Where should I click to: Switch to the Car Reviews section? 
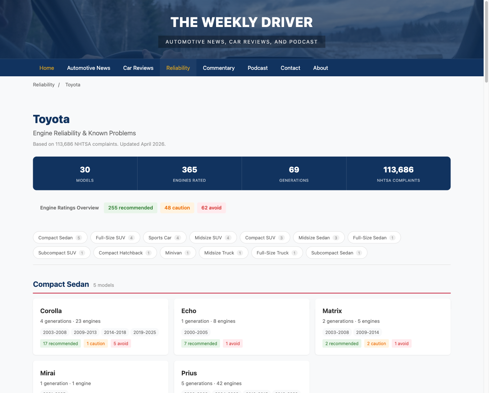coord(138,68)
